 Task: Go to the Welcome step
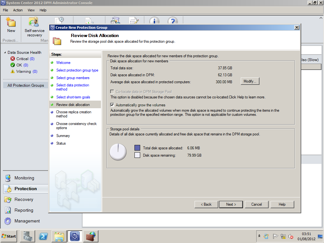click(x=63, y=63)
